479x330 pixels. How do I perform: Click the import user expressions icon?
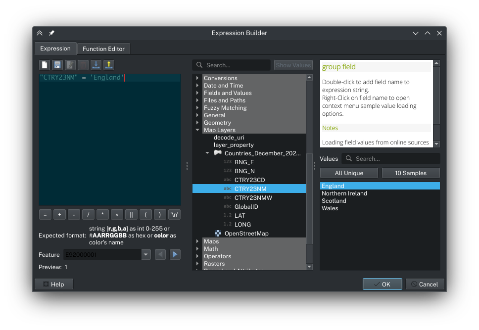[x=96, y=65]
